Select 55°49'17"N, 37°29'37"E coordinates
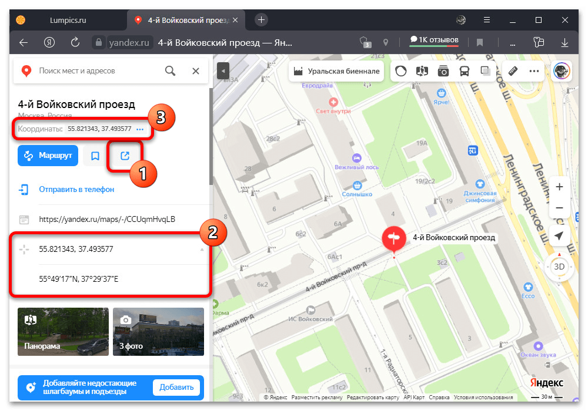Image resolution: width=588 pixels, height=411 pixels. click(78, 279)
